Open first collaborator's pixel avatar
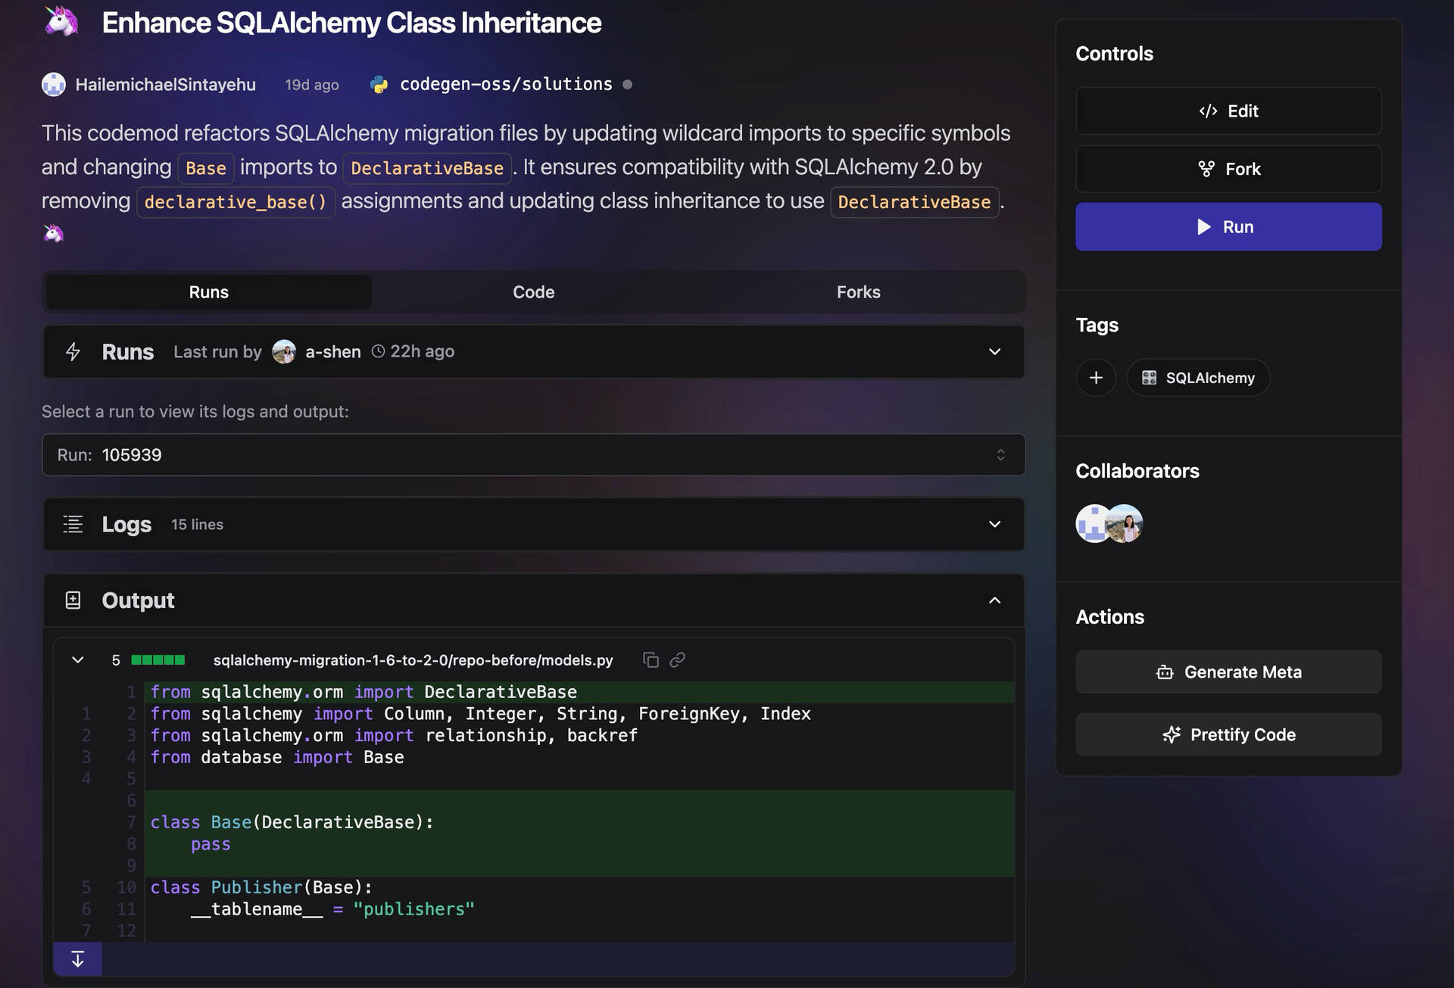1454x988 pixels. click(x=1093, y=523)
